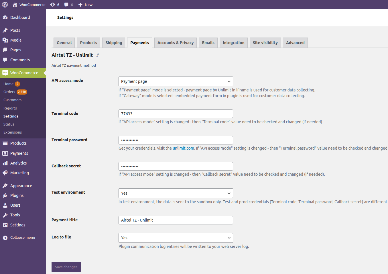Click the Analytics bar chart icon

pos(5,163)
